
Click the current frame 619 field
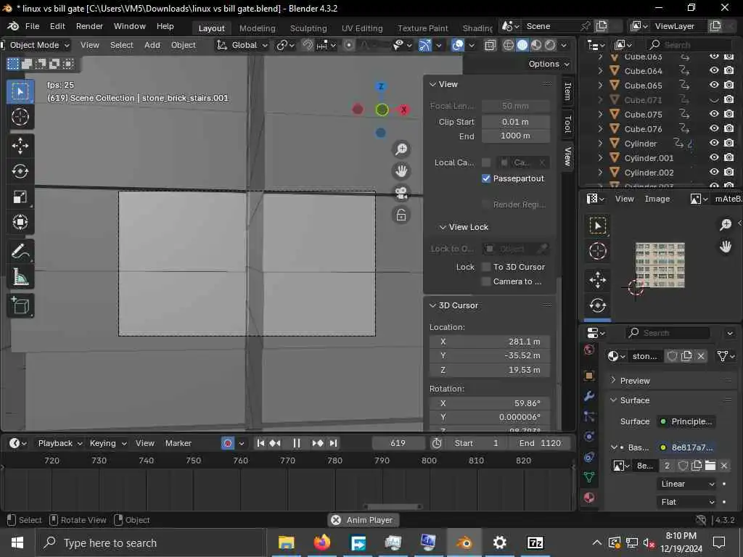tap(398, 443)
